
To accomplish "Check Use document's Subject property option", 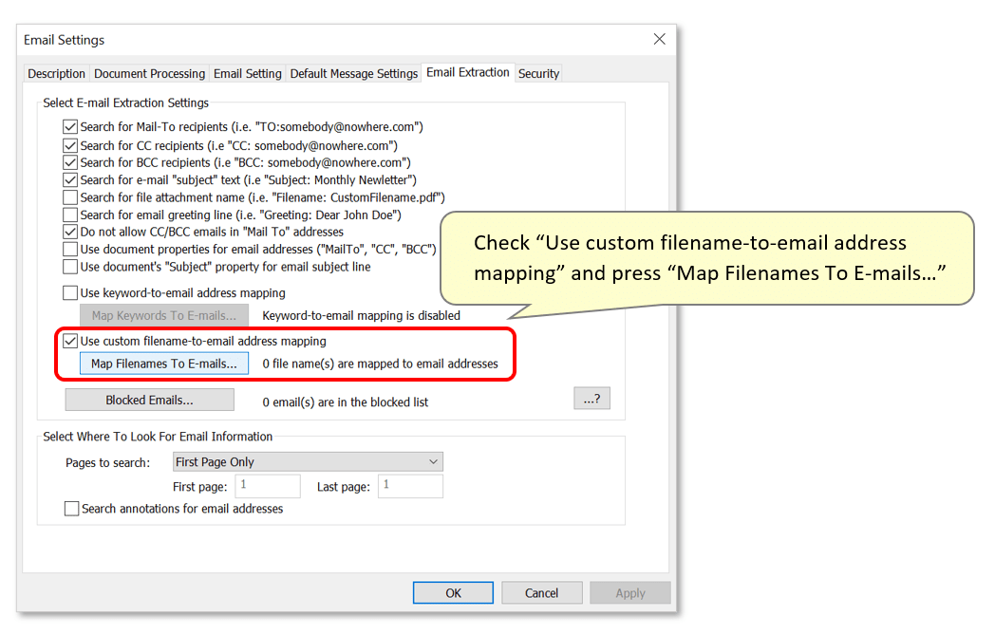I will (70, 267).
